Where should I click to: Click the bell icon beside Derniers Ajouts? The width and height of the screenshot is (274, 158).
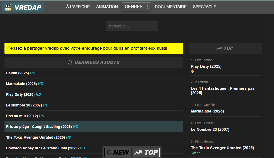coord(70,62)
